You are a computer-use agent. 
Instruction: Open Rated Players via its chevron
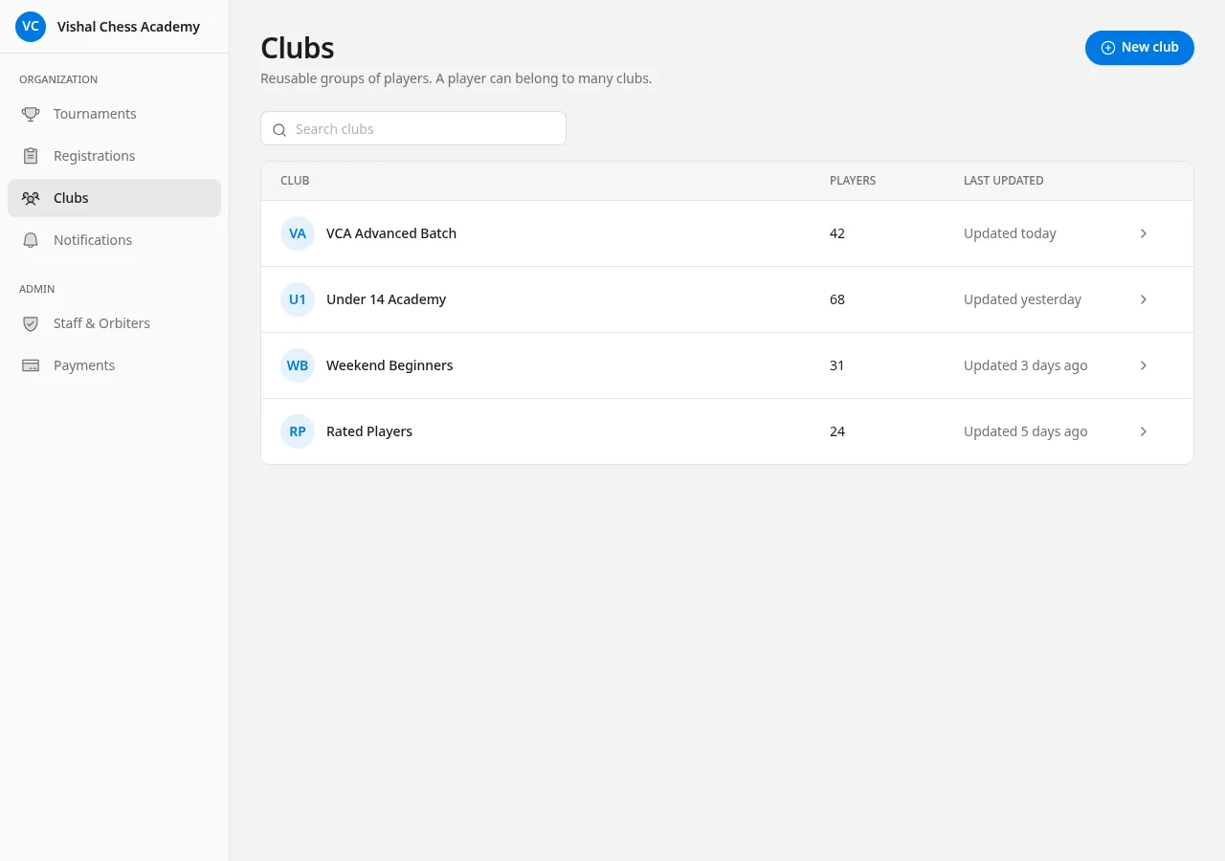click(1144, 431)
